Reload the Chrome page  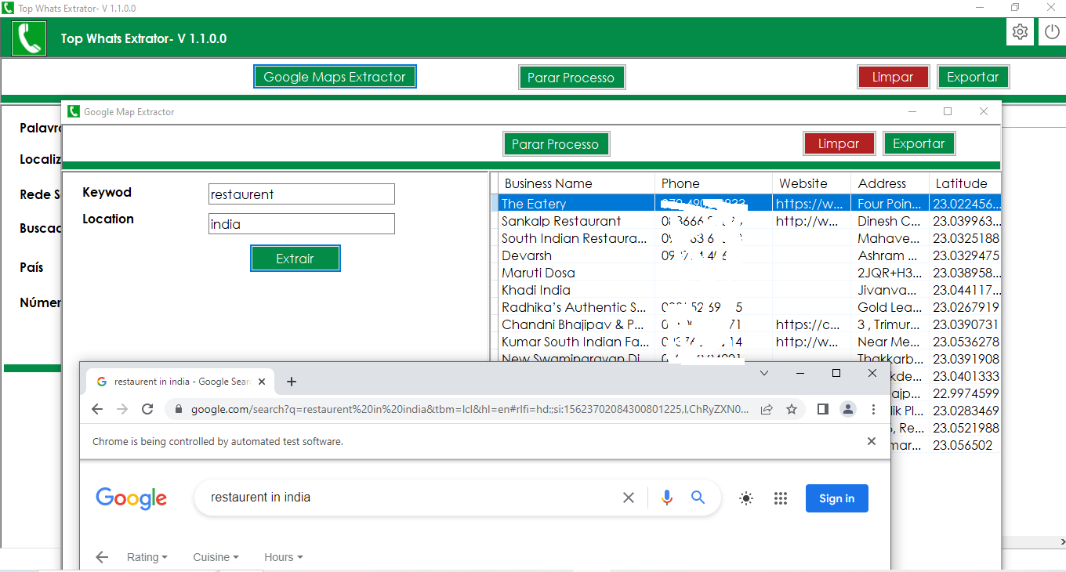(147, 409)
